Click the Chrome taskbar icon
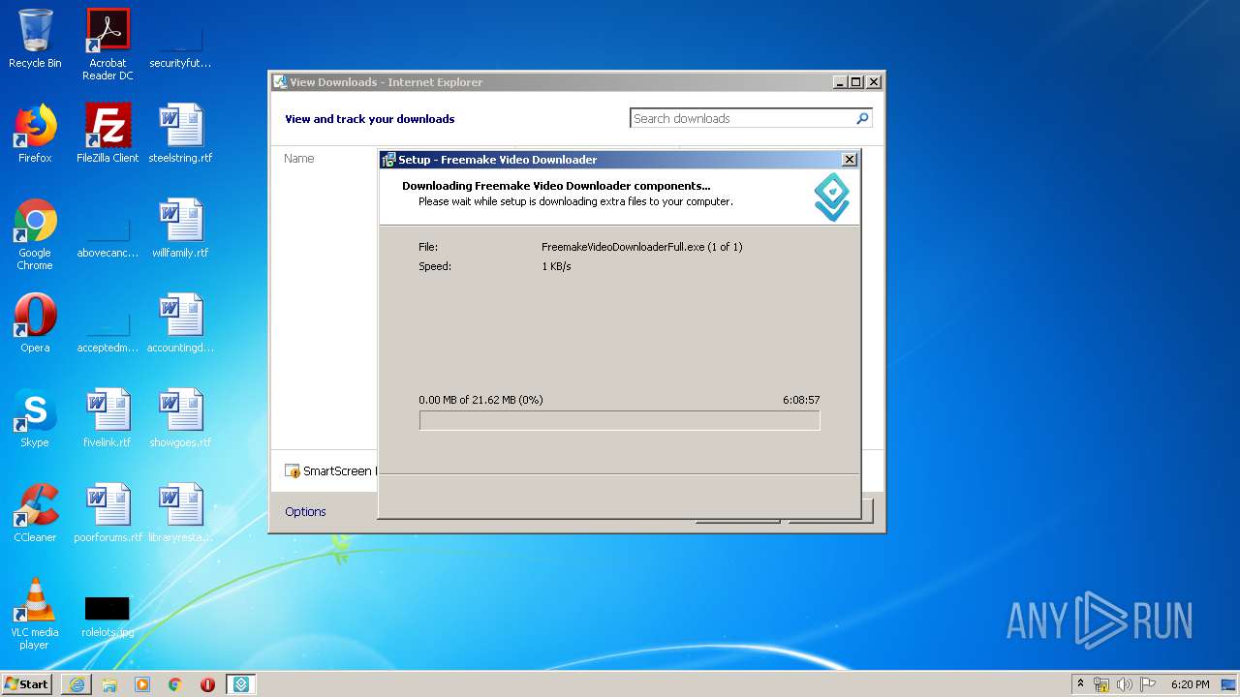The image size is (1240, 697). [x=174, y=684]
